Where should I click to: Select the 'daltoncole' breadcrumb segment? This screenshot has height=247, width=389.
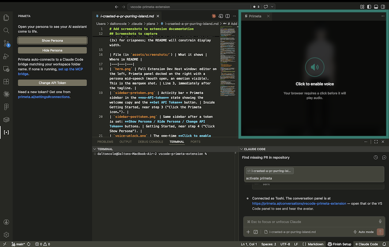click(118, 23)
